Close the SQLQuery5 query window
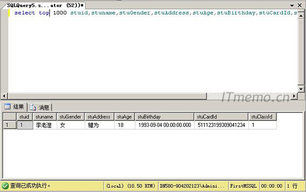Viewport: 306px width, 192px height. 300,5
